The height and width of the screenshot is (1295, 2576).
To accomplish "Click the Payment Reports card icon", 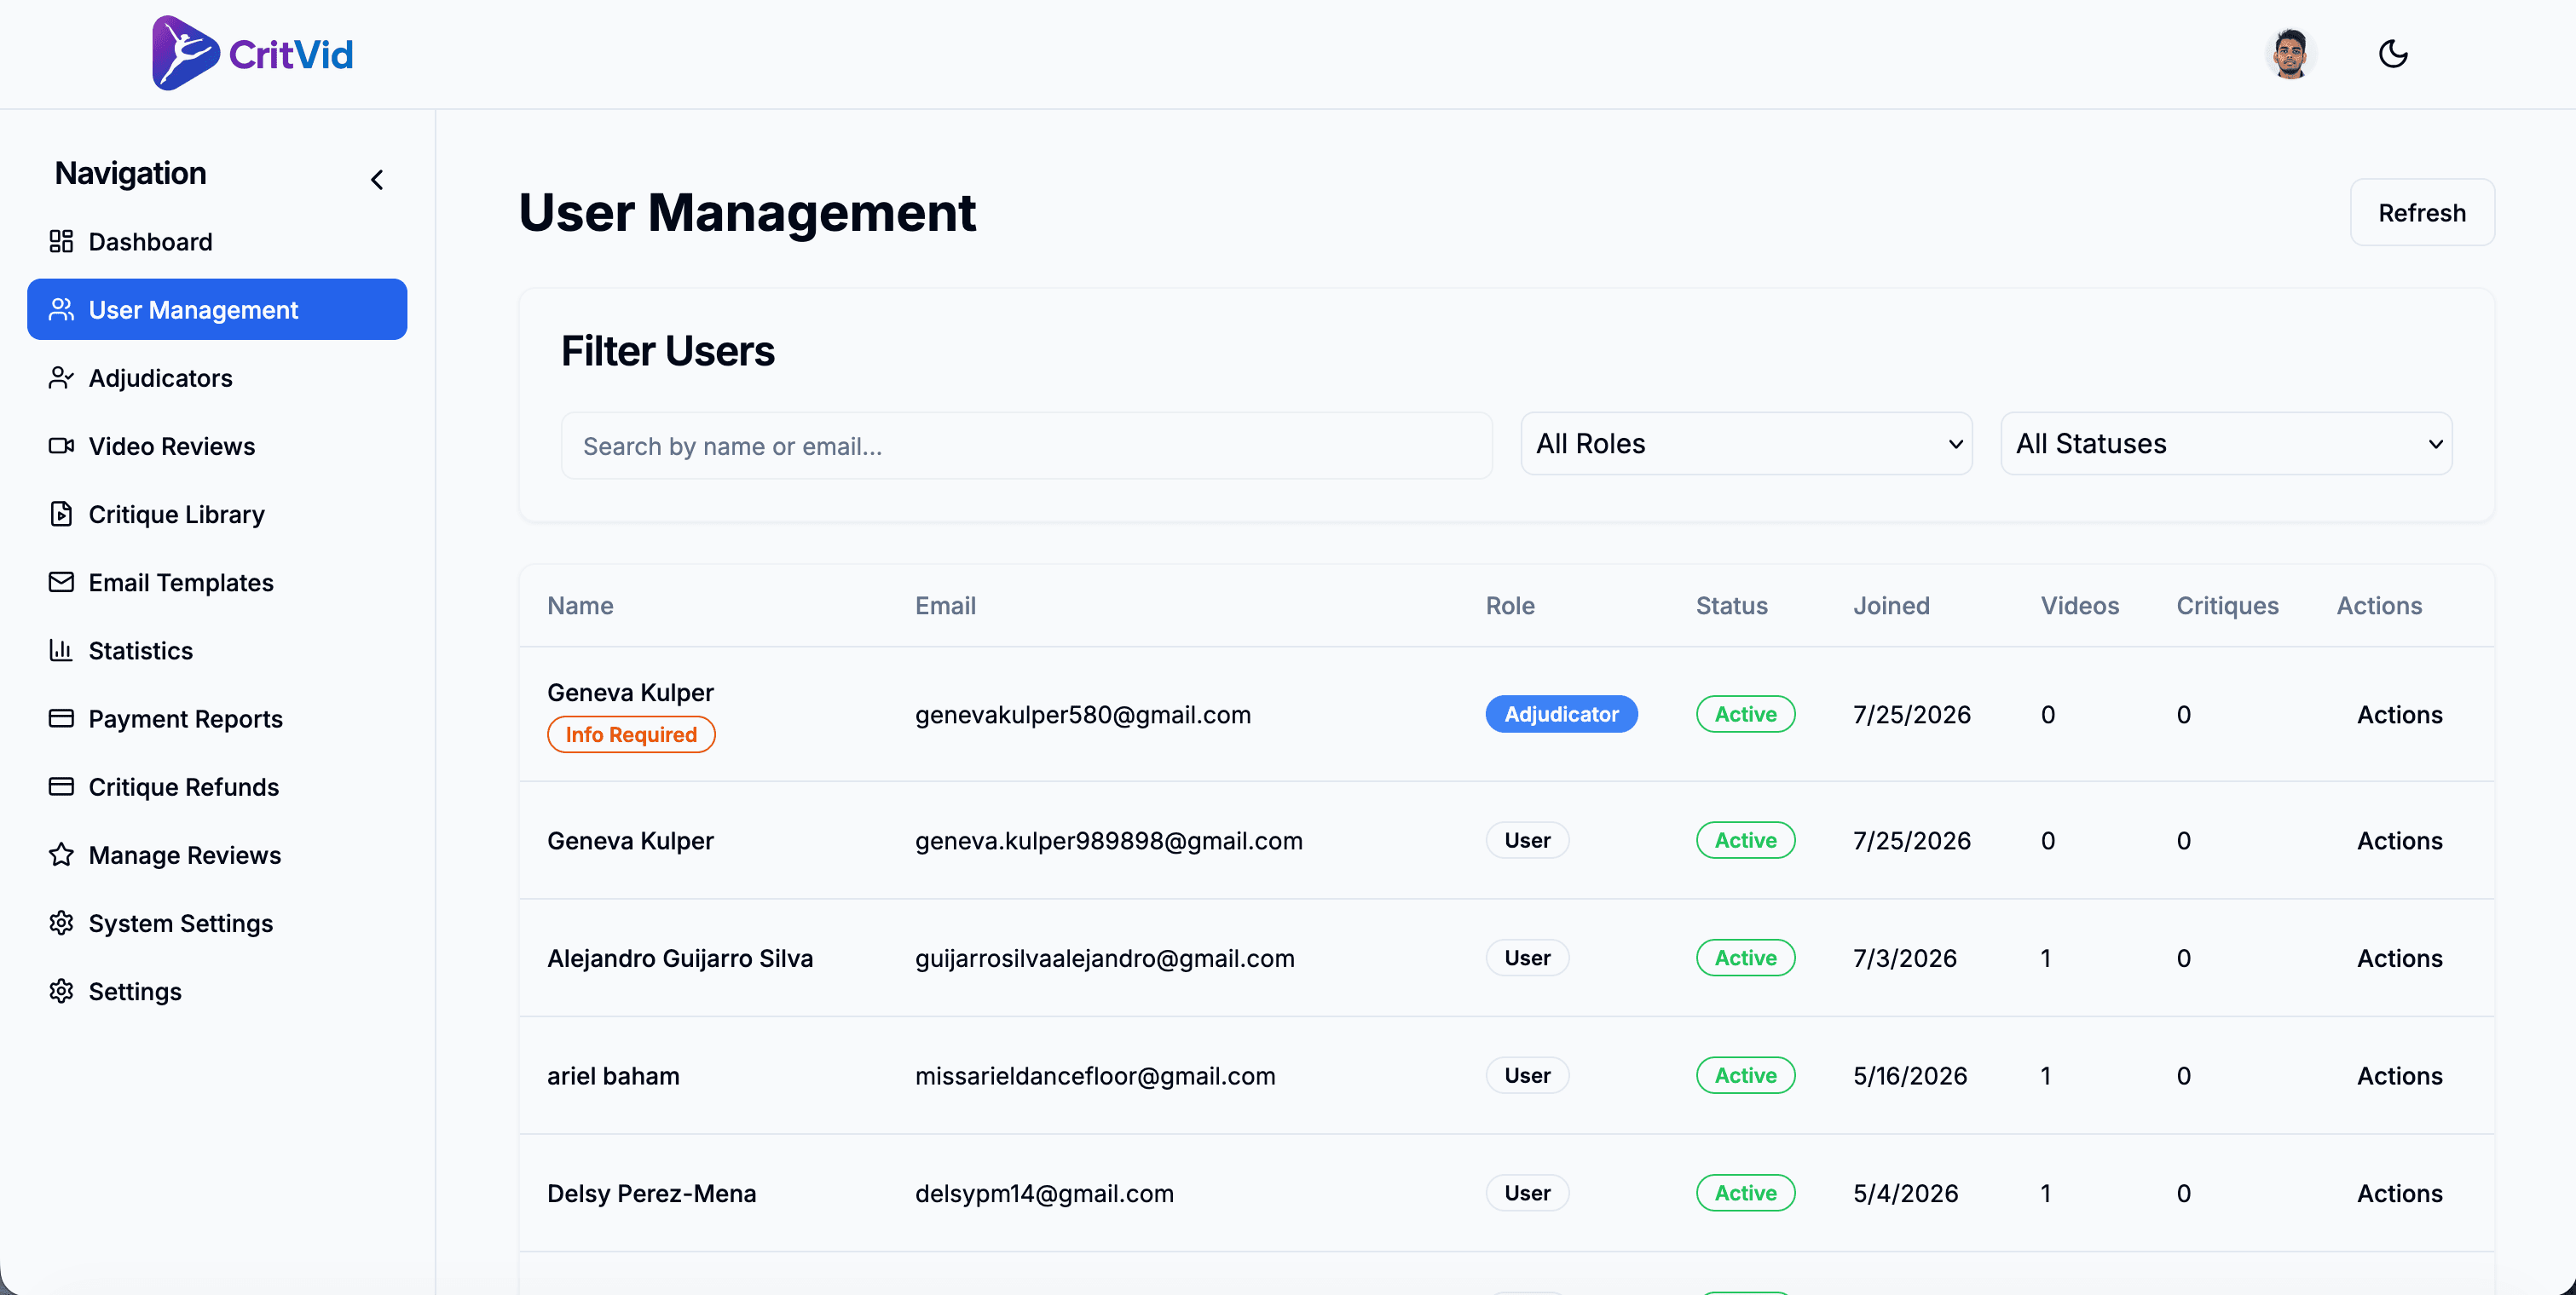I will pyautogui.click(x=61, y=718).
